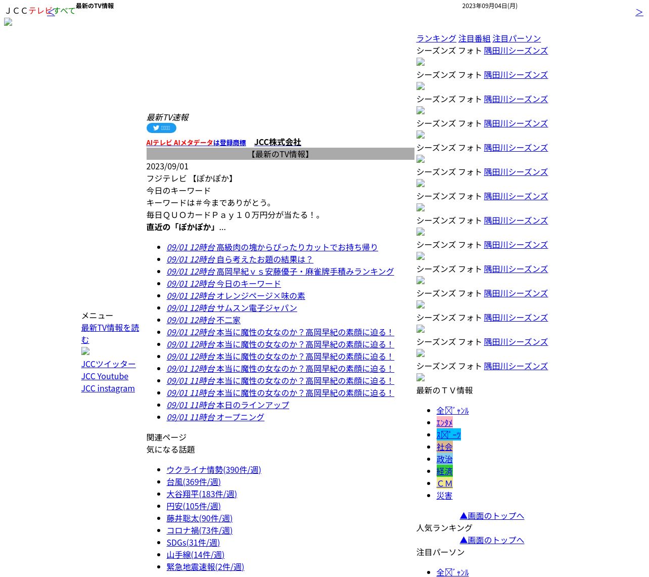Click the 最新TV速報 italic heading
The image size is (649, 577).
pos(167,117)
